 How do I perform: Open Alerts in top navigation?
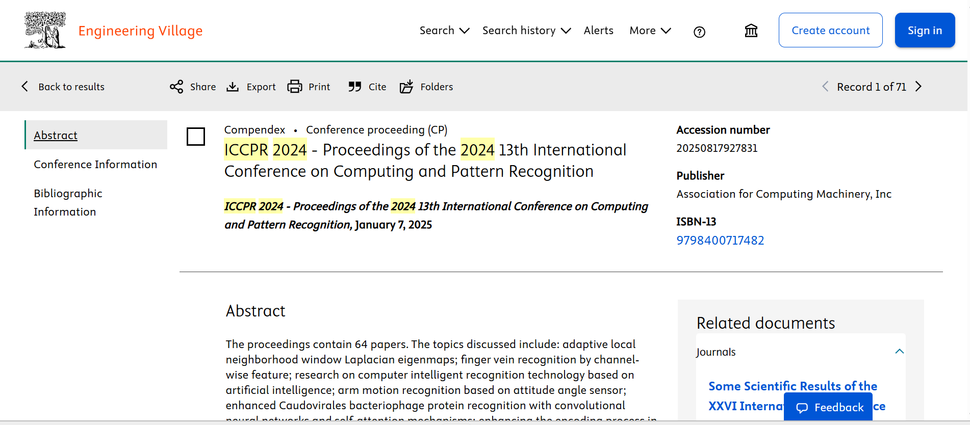[x=598, y=31]
